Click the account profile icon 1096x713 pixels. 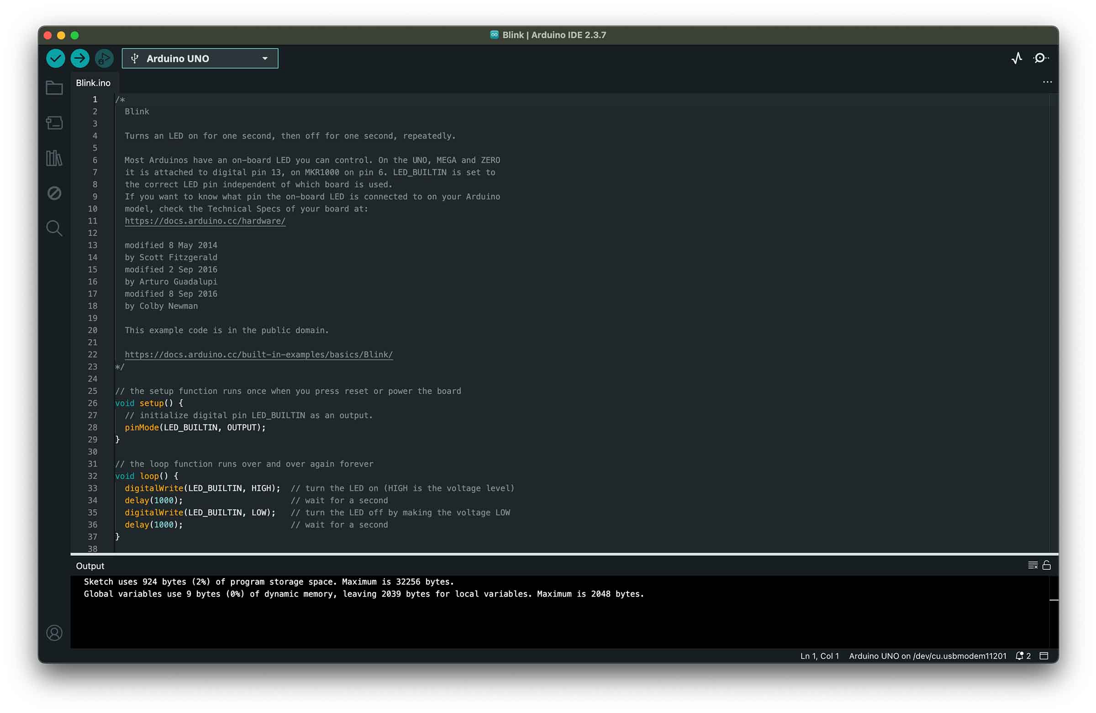click(54, 633)
